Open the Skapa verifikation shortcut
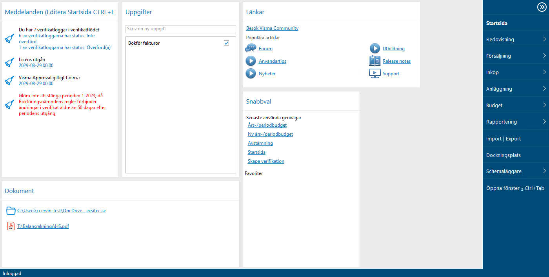The height and width of the screenshot is (277, 549). [266, 161]
